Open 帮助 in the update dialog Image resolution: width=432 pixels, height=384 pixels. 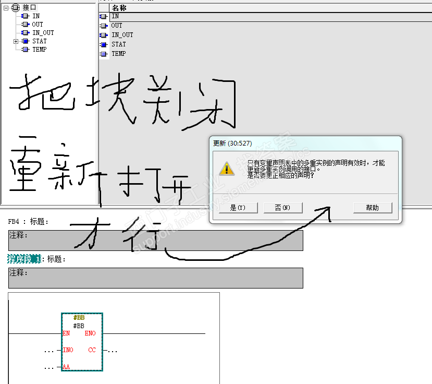(x=373, y=208)
